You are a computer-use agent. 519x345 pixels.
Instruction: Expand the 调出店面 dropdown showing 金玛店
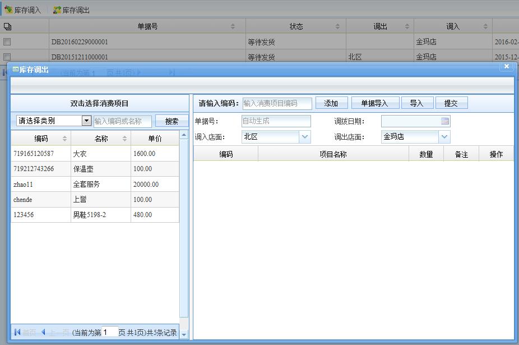click(x=444, y=136)
